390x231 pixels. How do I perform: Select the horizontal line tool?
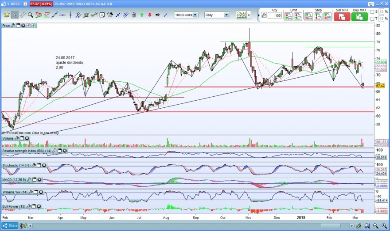62,15
